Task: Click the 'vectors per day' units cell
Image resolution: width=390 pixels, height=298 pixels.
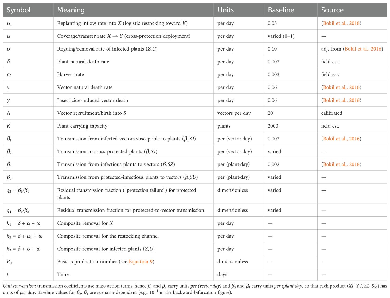Action: [x=234, y=113]
